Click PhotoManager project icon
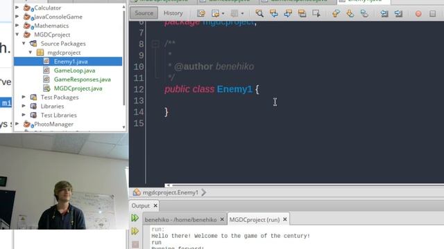444x249 pixels. point(27,124)
